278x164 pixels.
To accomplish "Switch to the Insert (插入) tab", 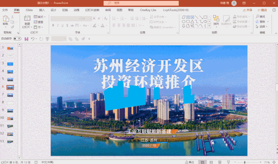I will [42, 10].
